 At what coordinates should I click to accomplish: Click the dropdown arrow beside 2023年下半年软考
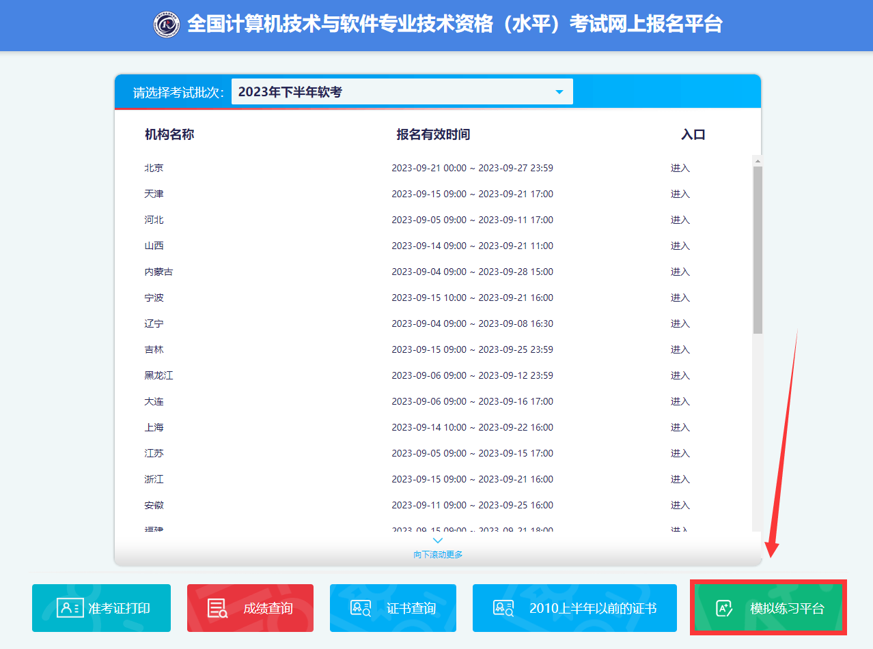(x=559, y=91)
